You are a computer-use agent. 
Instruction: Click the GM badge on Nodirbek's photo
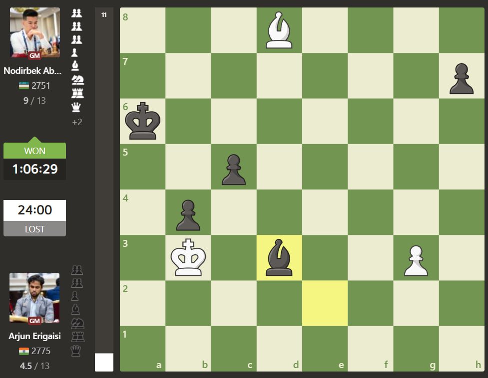click(x=34, y=55)
